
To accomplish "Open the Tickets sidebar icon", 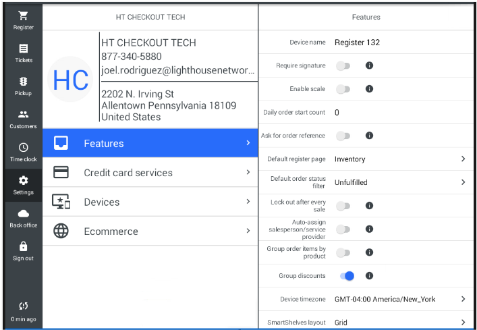I will 23,49.
